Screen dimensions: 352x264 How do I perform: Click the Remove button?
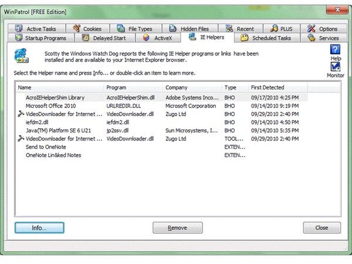[178, 228]
